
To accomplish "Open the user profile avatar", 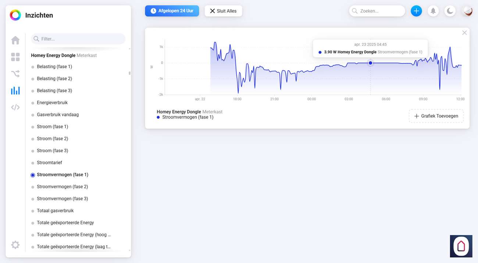I will point(467,11).
